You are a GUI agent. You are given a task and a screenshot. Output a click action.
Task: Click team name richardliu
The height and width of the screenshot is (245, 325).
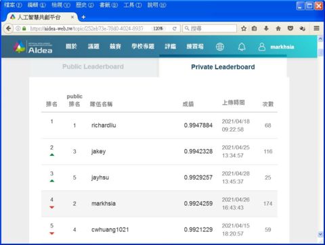(x=104, y=126)
